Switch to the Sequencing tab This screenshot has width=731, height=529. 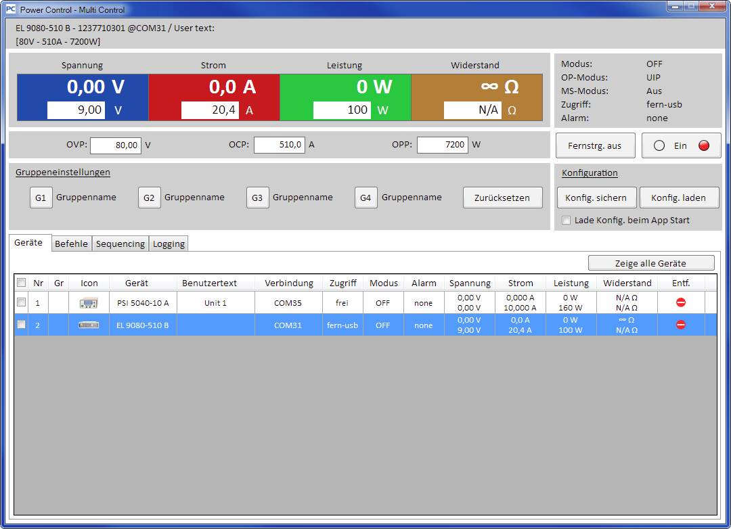click(120, 243)
